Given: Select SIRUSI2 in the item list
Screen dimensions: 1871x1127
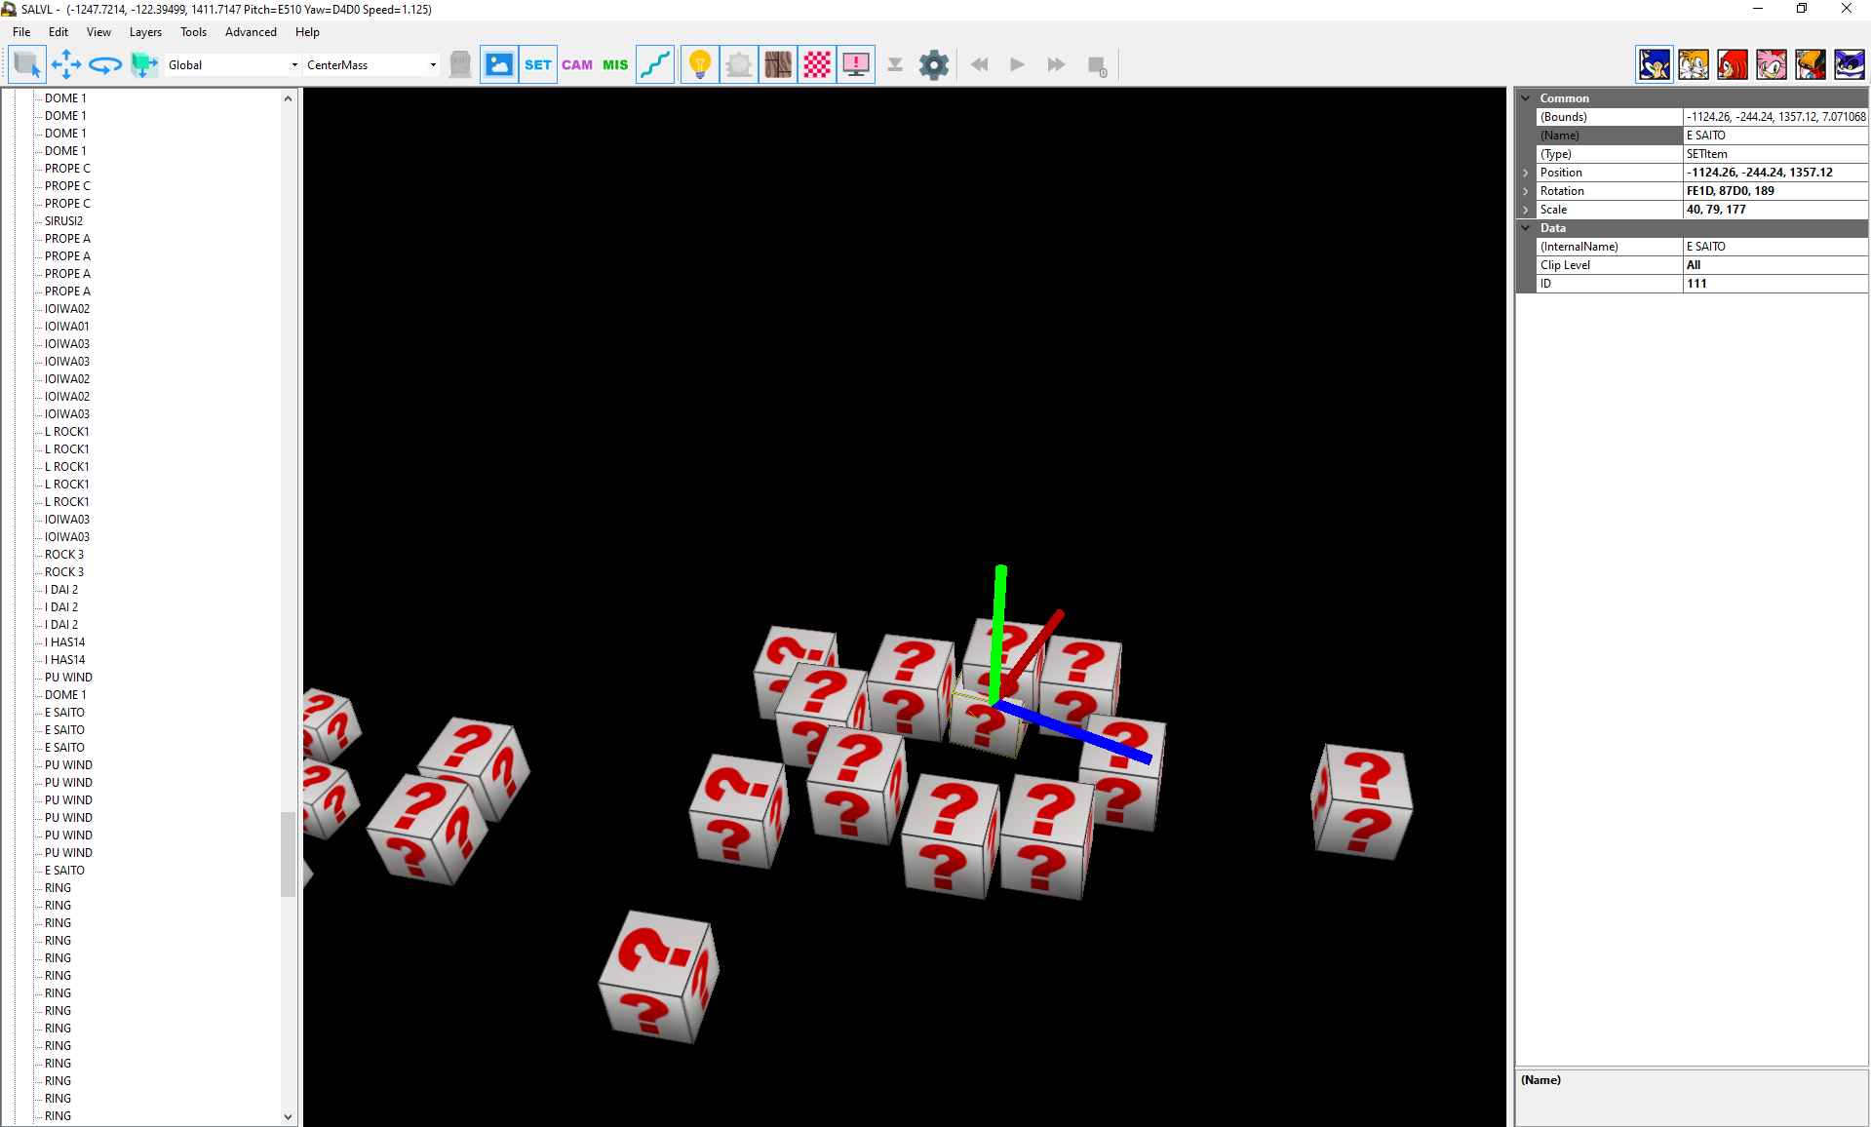Looking at the screenshot, I should 63,221.
